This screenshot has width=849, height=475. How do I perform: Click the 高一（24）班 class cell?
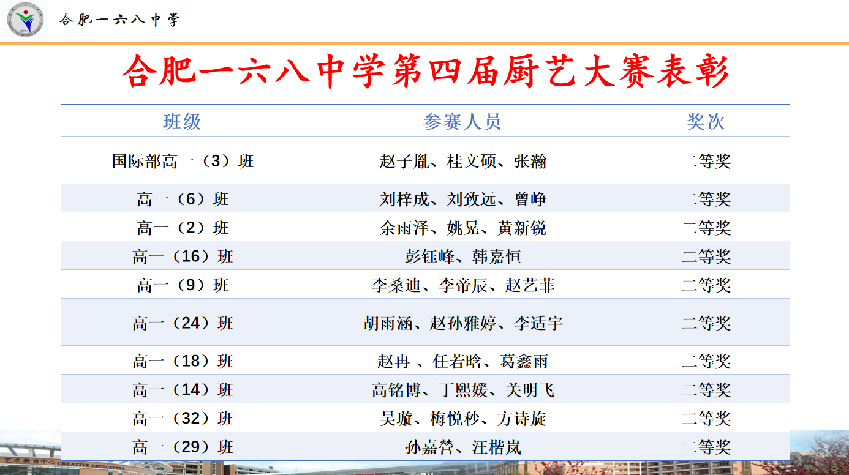tap(182, 323)
